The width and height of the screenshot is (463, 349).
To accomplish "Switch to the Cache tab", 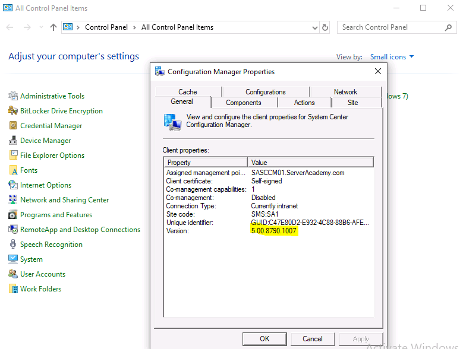I will click(x=188, y=92).
